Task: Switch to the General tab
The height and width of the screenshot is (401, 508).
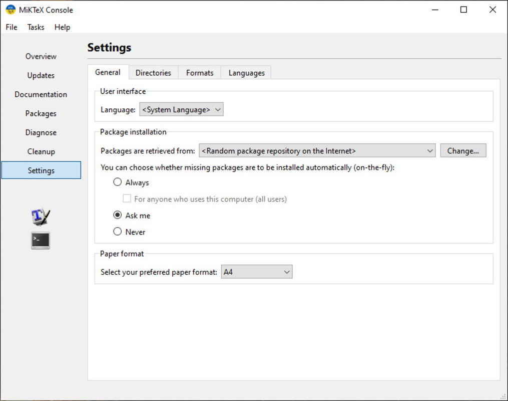Action: pos(108,72)
